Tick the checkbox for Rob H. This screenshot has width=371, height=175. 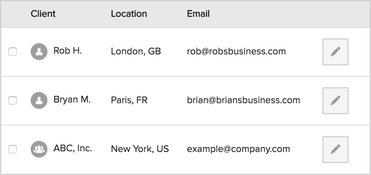tap(13, 52)
